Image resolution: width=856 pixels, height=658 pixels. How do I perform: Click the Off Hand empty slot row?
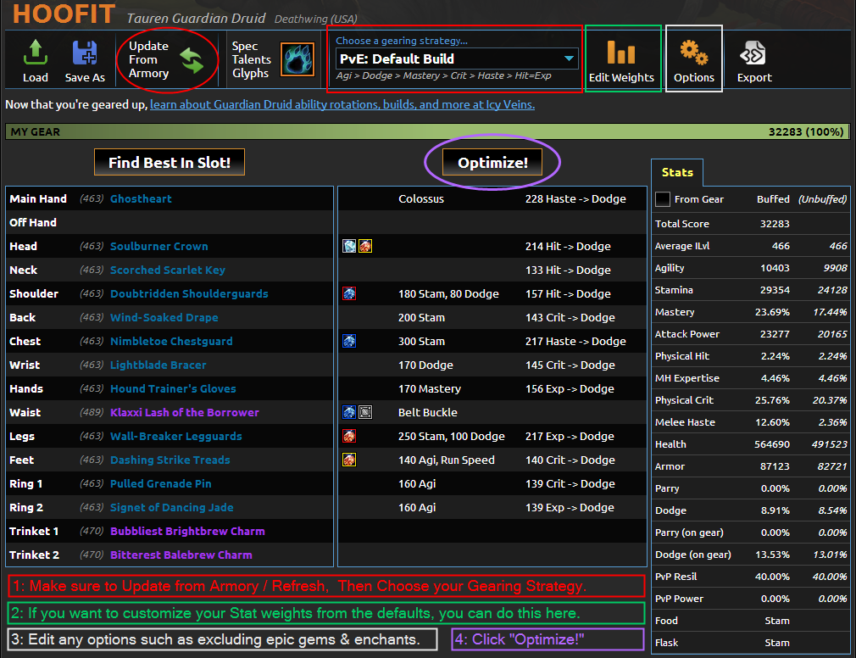[170, 222]
